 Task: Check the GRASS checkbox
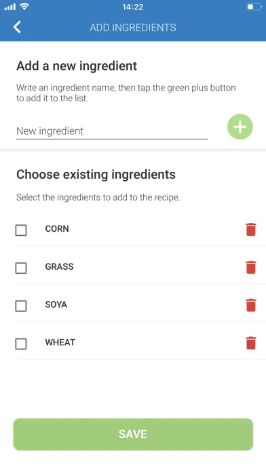(21, 268)
